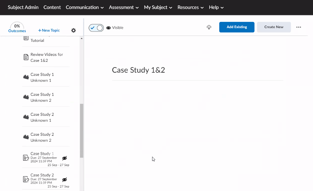Click Case Study 2 quiz '25 Sep - 27 Sep' dates
Screen dimensions: 313x191
58,187
